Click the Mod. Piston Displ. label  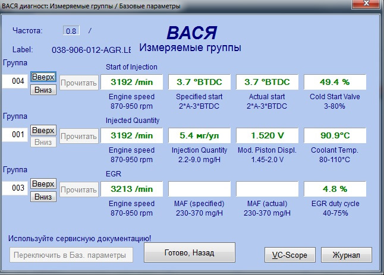(x=267, y=150)
